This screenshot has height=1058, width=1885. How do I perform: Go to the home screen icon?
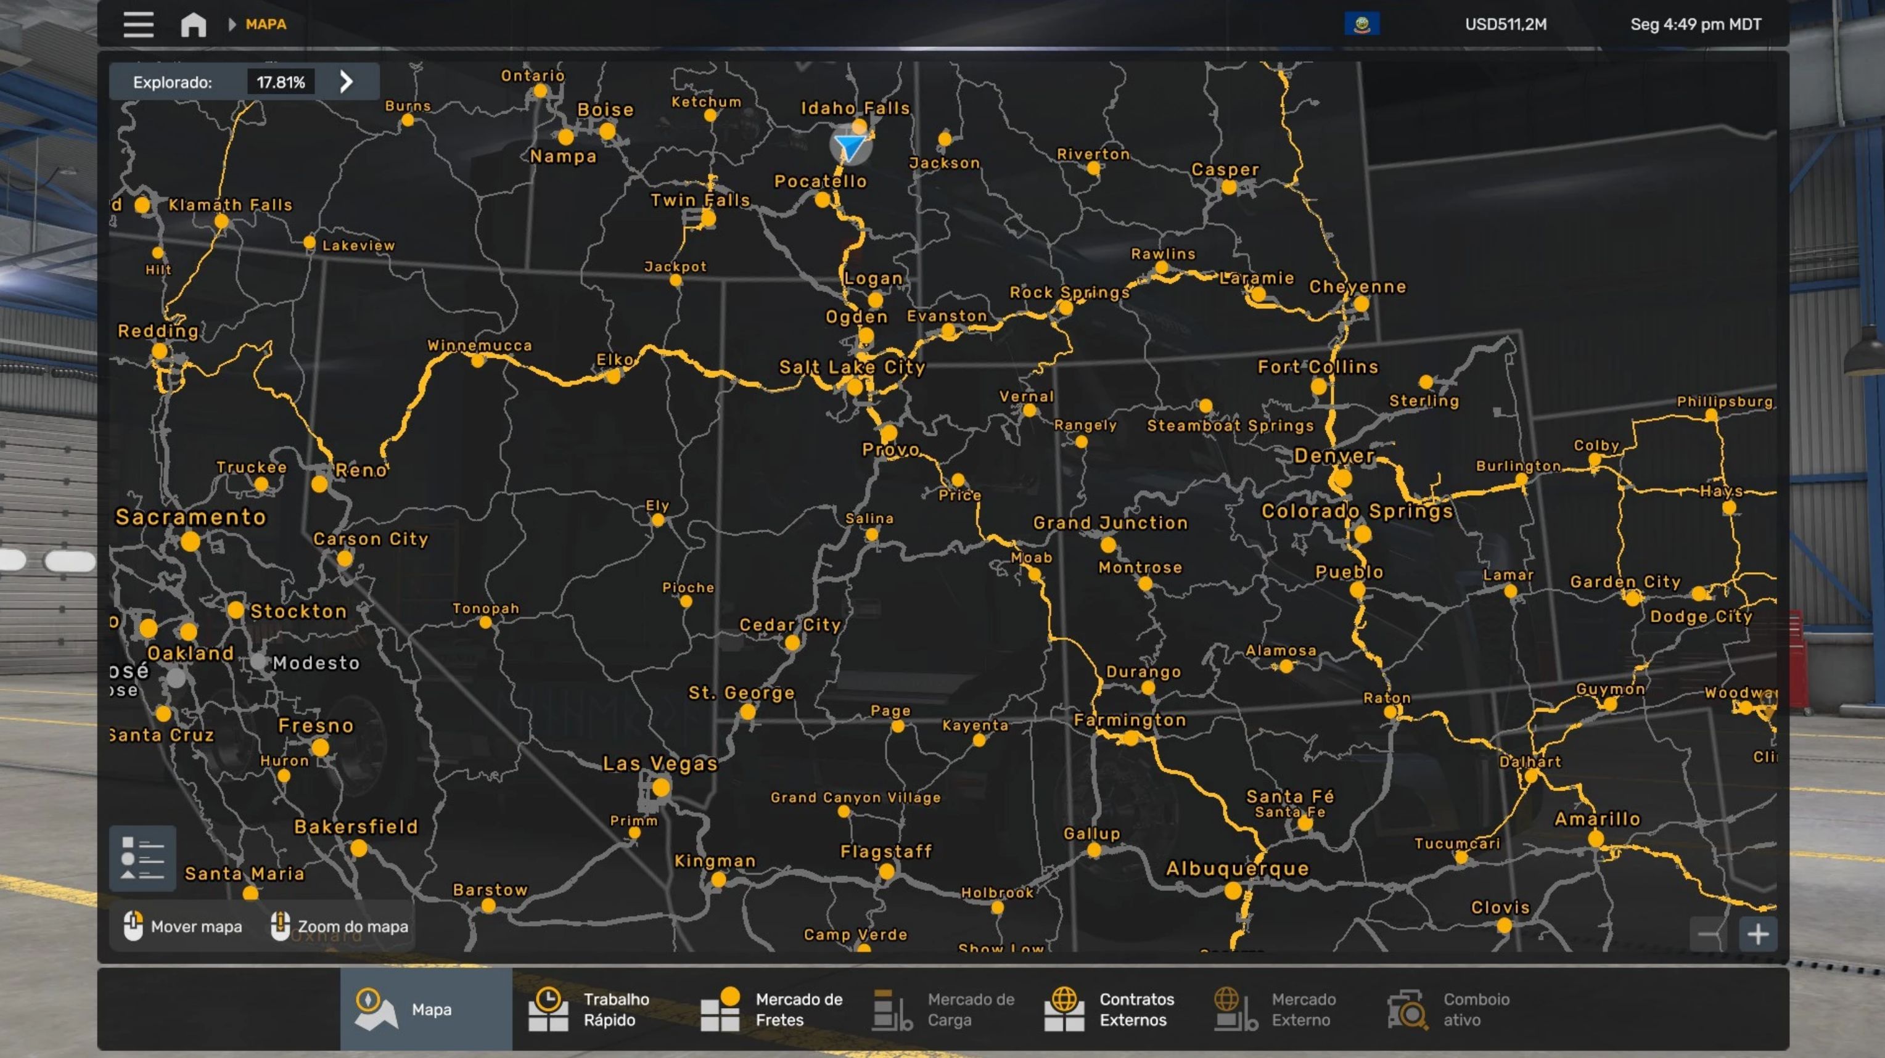[193, 24]
